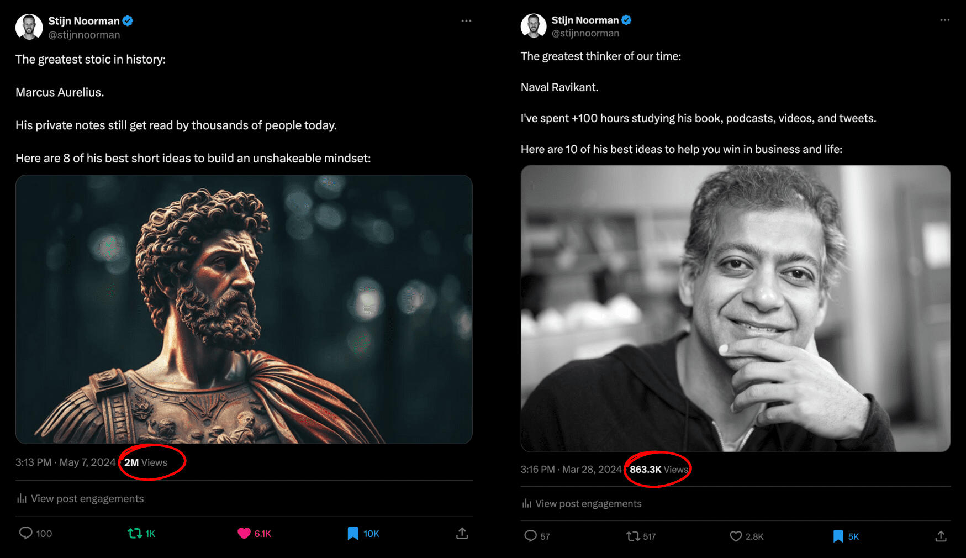Open @stijnnoorman handle on left post
This screenshot has width=966, height=558.
pos(84,35)
